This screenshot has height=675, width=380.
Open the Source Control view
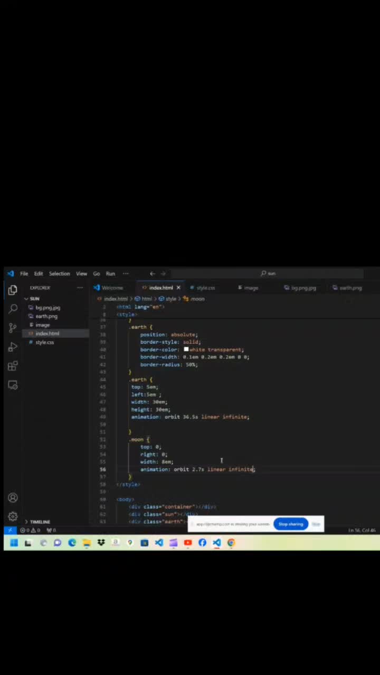click(13, 327)
